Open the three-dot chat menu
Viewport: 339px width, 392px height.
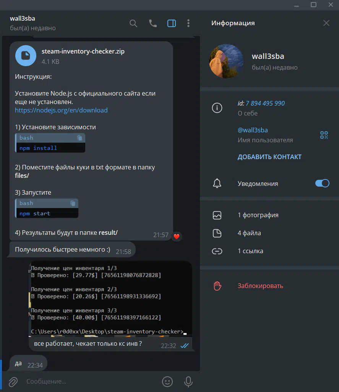pos(188,23)
